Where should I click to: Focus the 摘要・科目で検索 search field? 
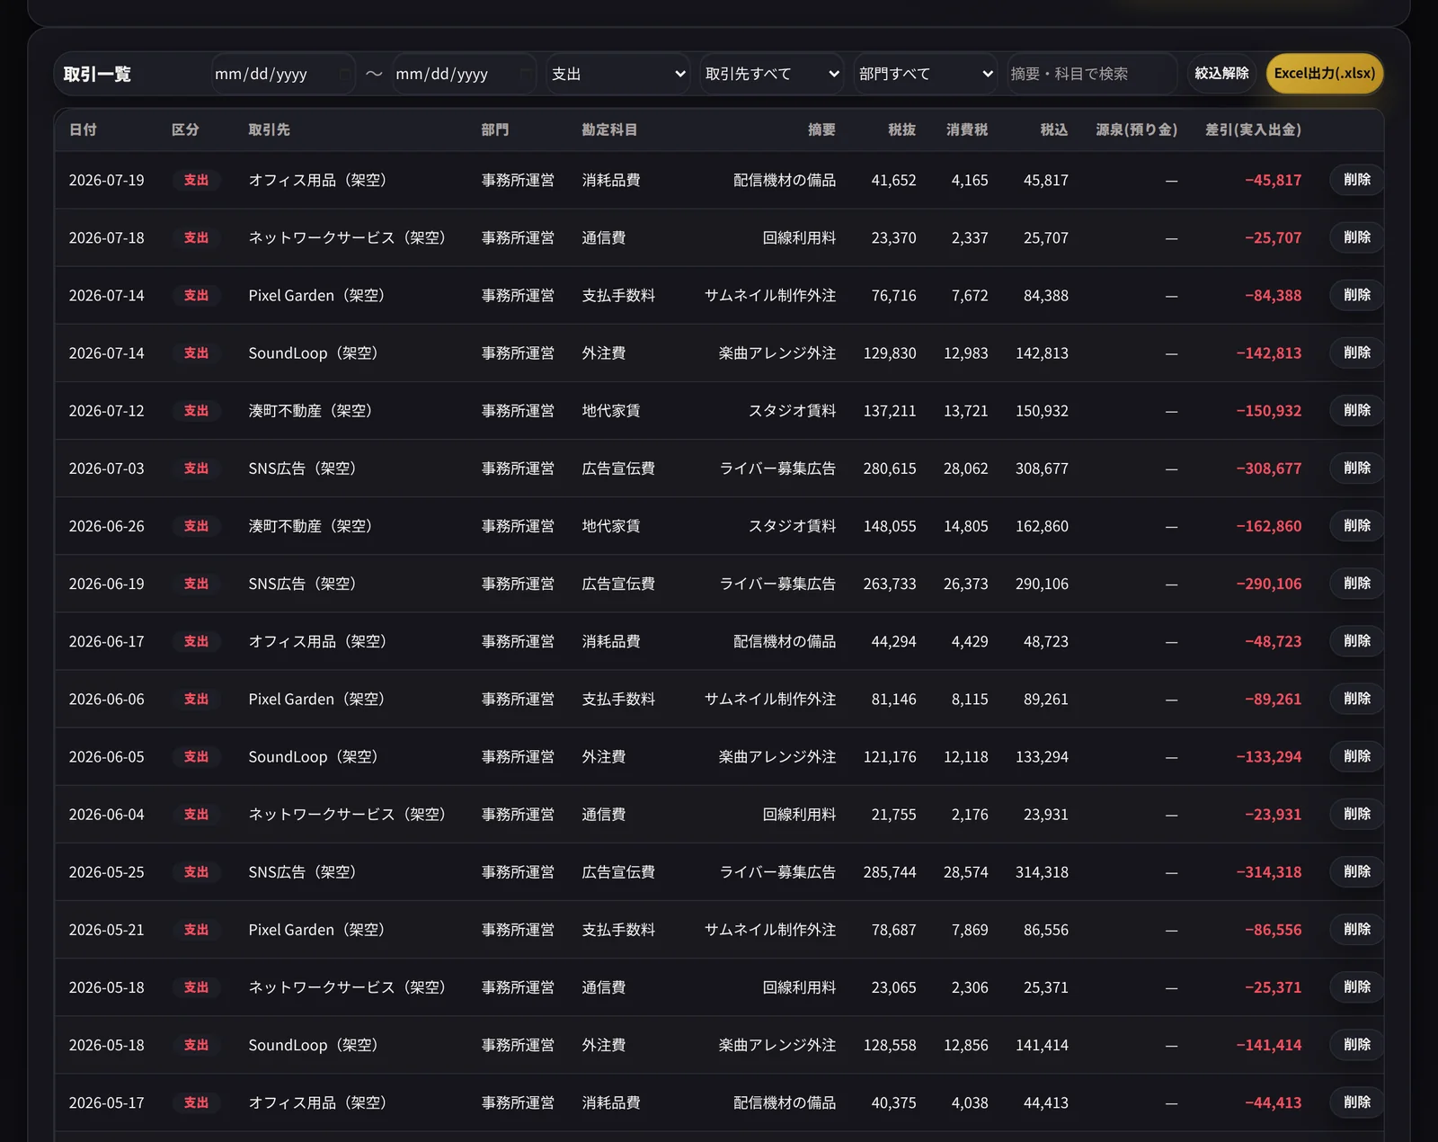click(x=1092, y=74)
